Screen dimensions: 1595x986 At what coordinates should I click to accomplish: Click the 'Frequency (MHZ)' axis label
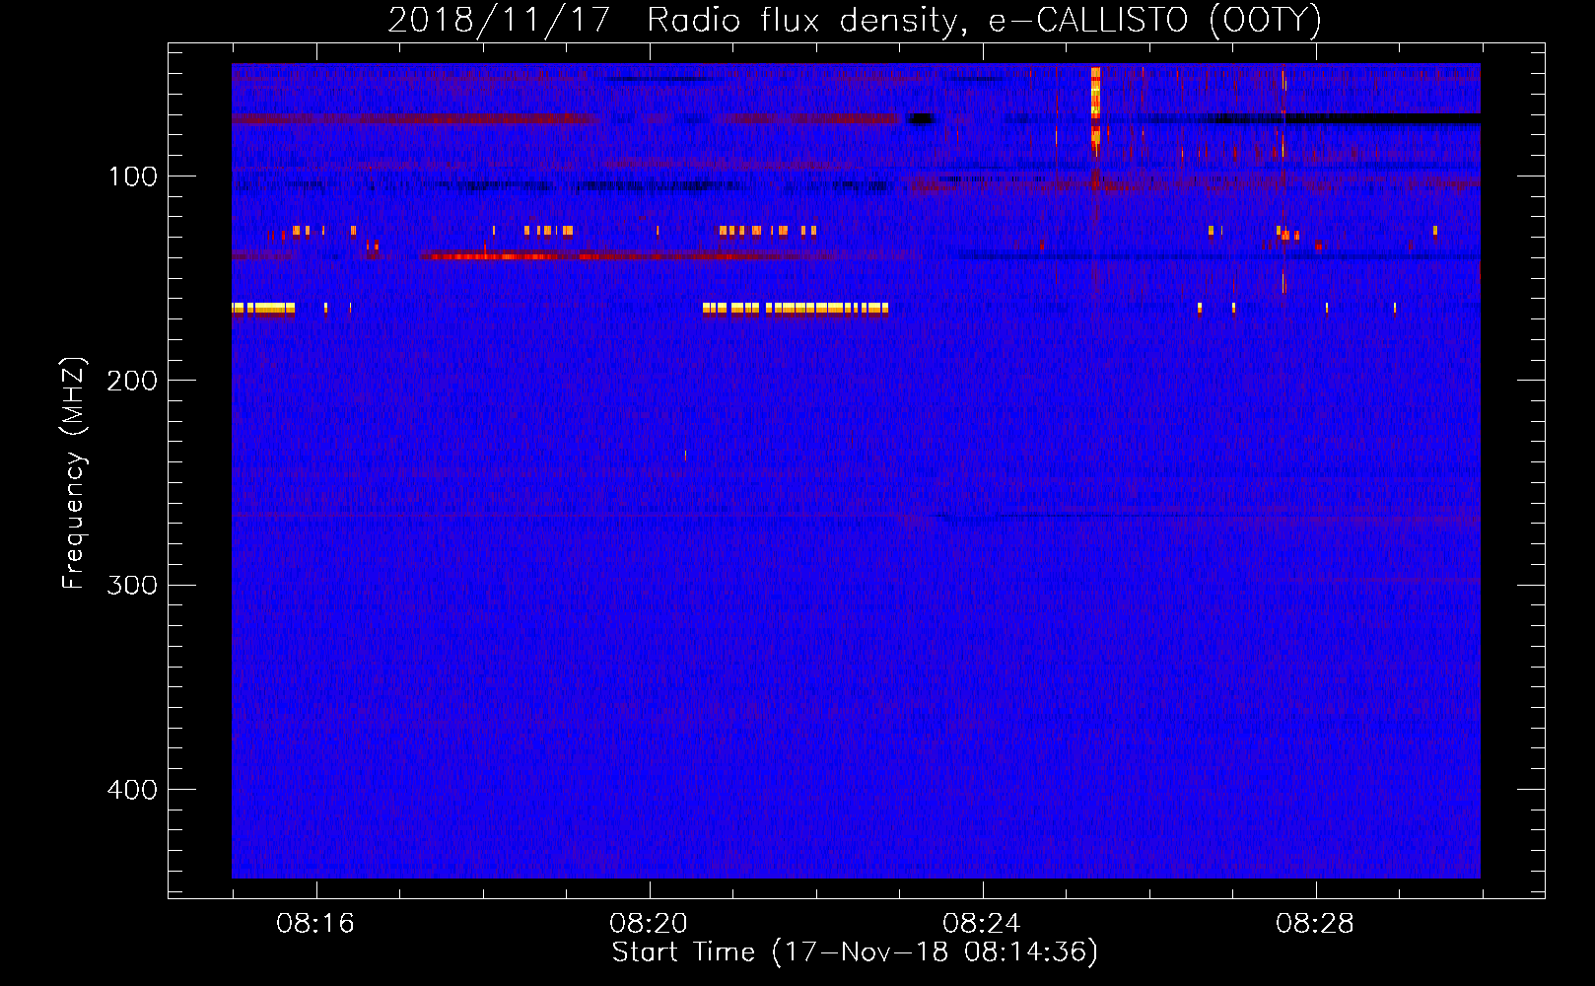[74, 473]
